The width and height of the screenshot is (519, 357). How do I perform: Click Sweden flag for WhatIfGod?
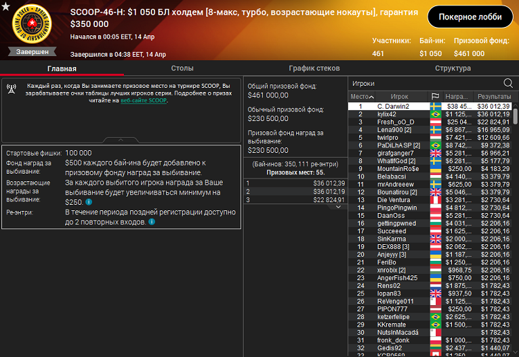[x=435, y=161]
